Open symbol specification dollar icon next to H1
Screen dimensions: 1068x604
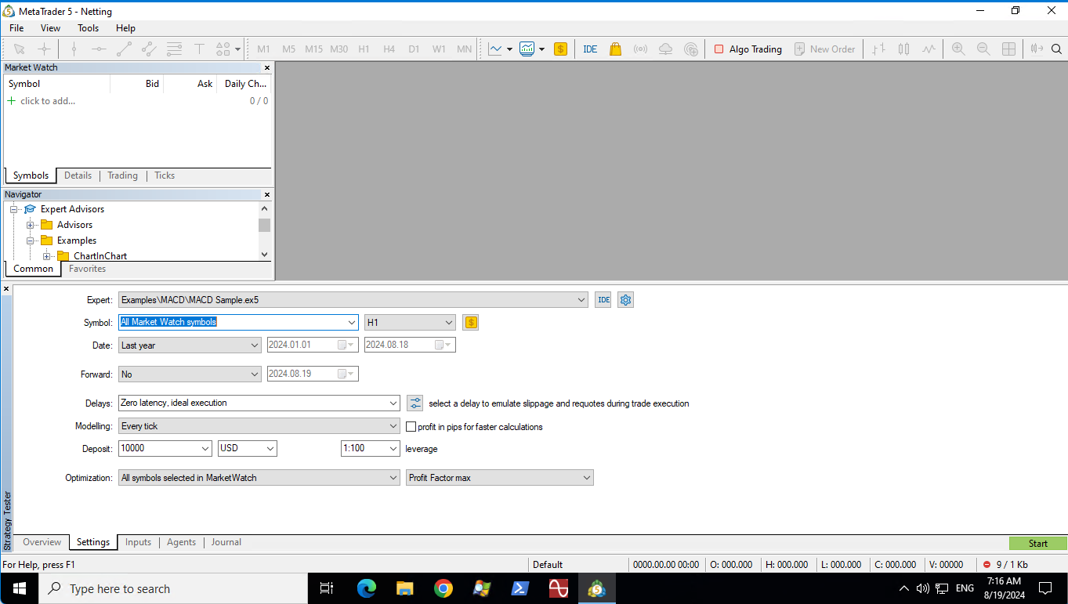(470, 322)
